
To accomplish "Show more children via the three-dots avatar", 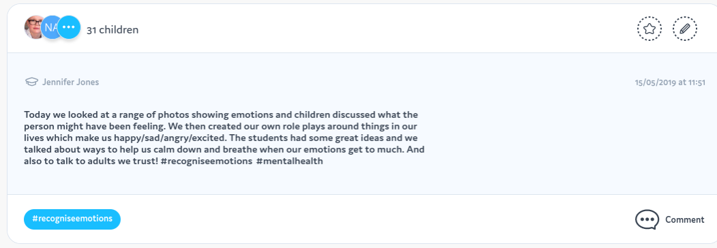I will (x=69, y=27).
